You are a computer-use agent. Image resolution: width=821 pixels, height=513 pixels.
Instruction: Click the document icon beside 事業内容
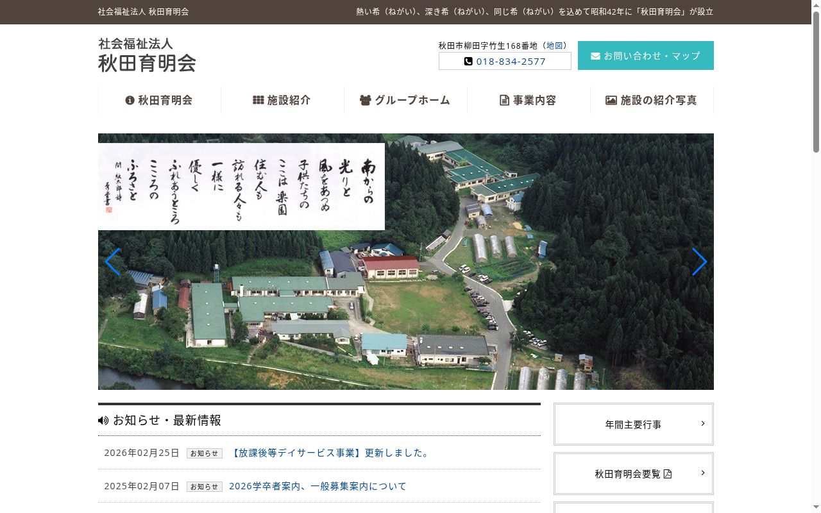tap(504, 100)
